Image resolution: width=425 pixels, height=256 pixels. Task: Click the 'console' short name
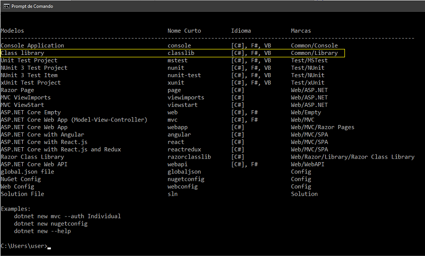pos(179,45)
